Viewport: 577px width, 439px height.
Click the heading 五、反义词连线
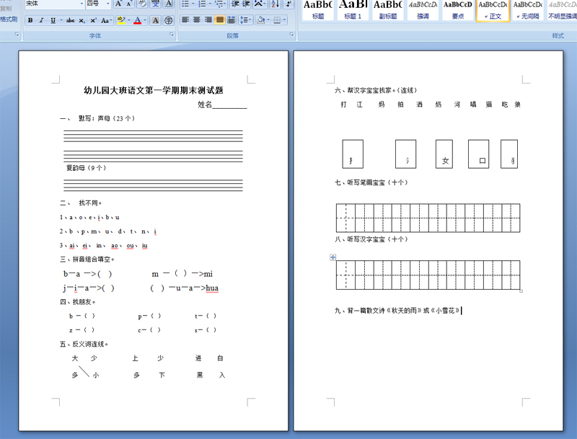84,344
